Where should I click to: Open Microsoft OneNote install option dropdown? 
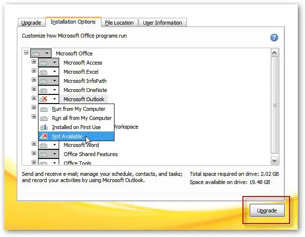pos(49,90)
